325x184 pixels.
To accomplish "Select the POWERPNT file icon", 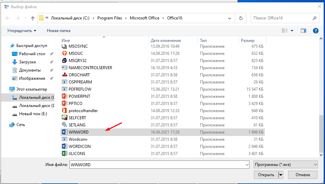I will point(64,96).
